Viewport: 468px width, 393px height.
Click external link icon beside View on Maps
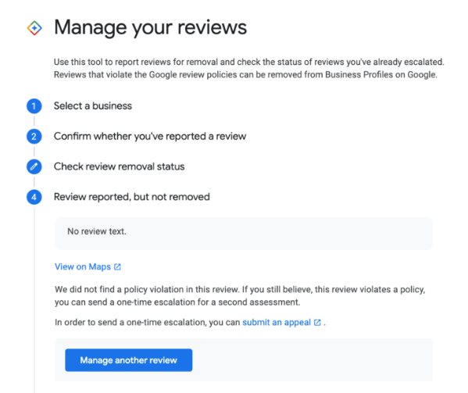(x=117, y=266)
